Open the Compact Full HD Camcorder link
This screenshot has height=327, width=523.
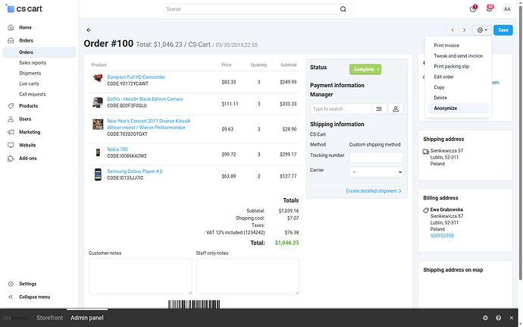point(136,77)
